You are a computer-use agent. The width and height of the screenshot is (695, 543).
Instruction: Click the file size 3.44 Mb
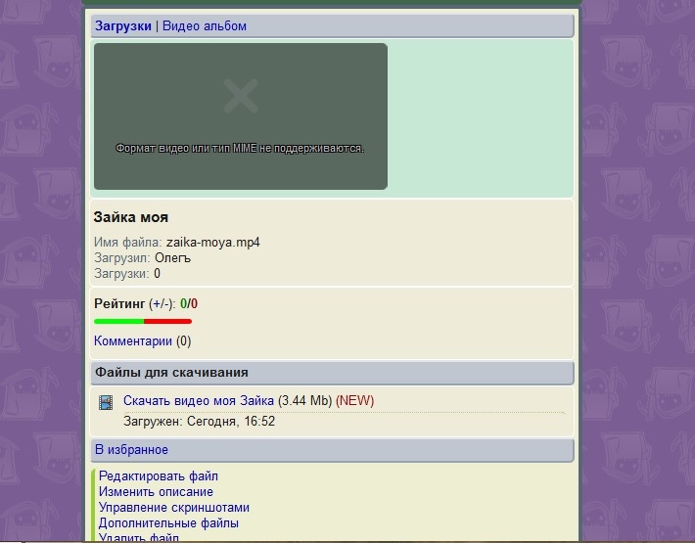click(x=305, y=401)
